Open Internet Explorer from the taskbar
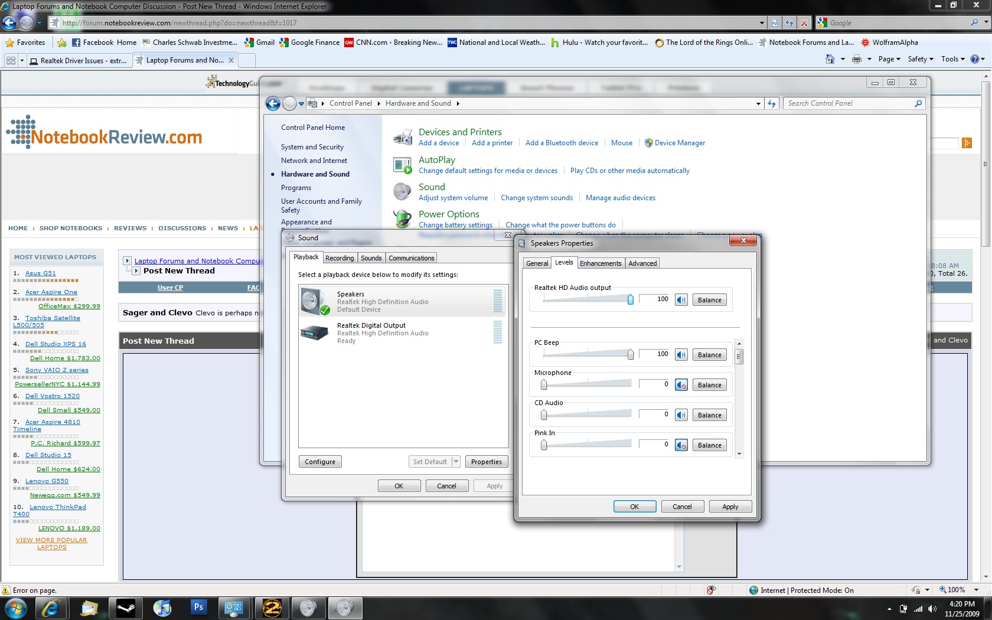This screenshot has width=992, height=620. click(x=51, y=608)
